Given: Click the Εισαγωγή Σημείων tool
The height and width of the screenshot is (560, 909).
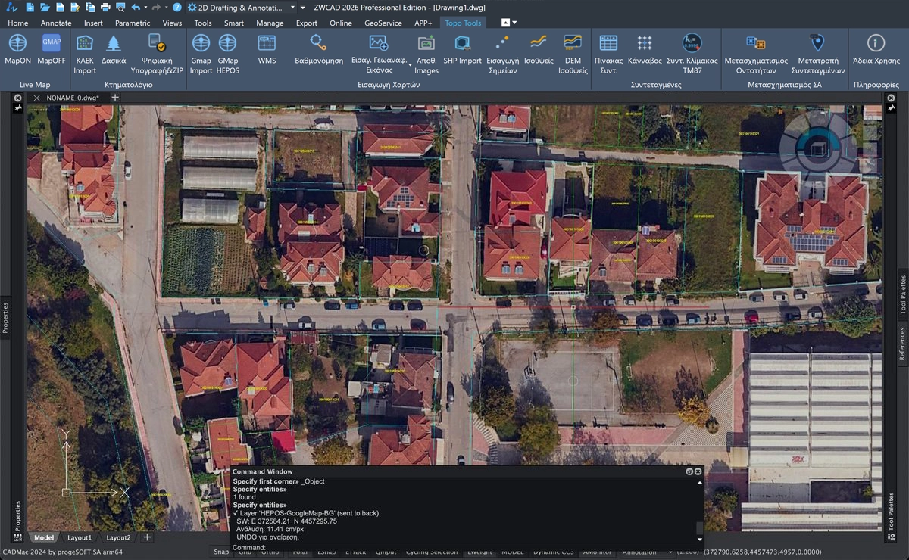Looking at the screenshot, I should [x=502, y=53].
